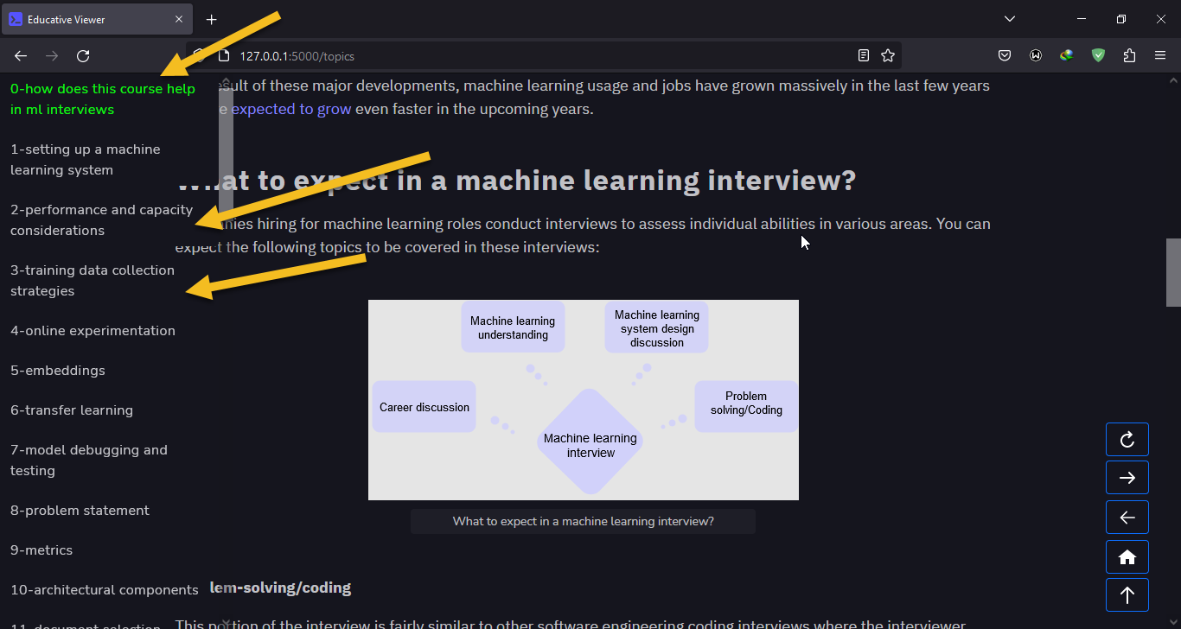This screenshot has width=1181, height=629.
Task: Open topic 1 setting up a machine learning system
Action: click(x=86, y=159)
